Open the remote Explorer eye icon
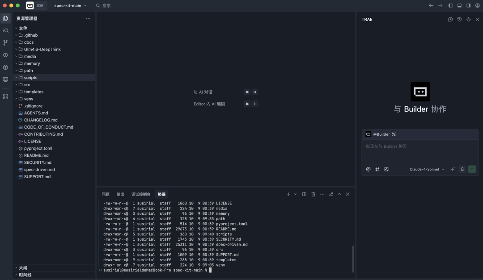 coord(5,54)
